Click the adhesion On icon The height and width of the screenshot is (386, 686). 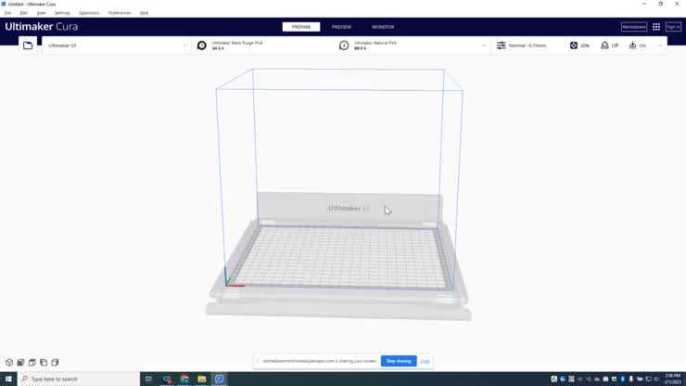point(632,45)
